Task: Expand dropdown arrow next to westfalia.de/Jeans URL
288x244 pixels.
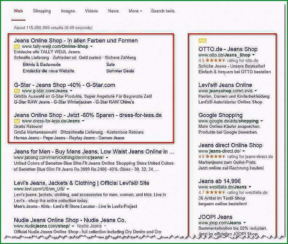Action: (250, 187)
